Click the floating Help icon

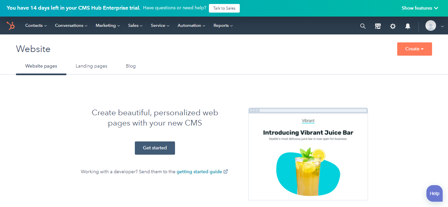click(x=434, y=193)
